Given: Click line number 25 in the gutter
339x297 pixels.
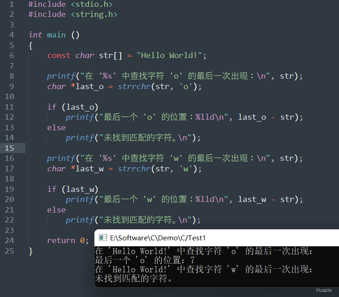Looking at the screenshot, I should point(9,251).
